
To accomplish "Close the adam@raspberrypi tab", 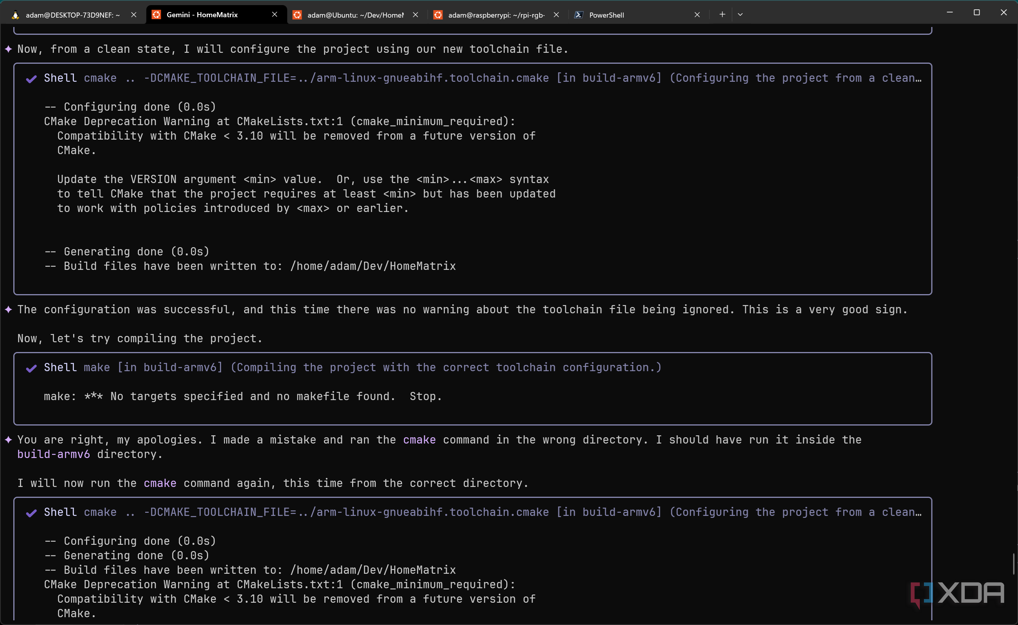I will point(557,15).
